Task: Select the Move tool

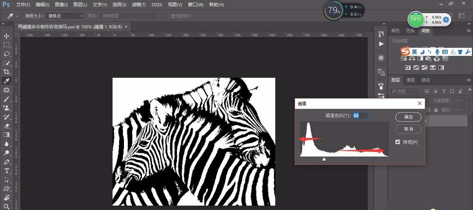Action: point(7,36)
